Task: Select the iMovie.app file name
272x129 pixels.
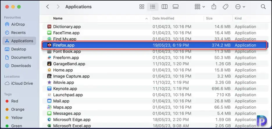Action: coord(63,82)
